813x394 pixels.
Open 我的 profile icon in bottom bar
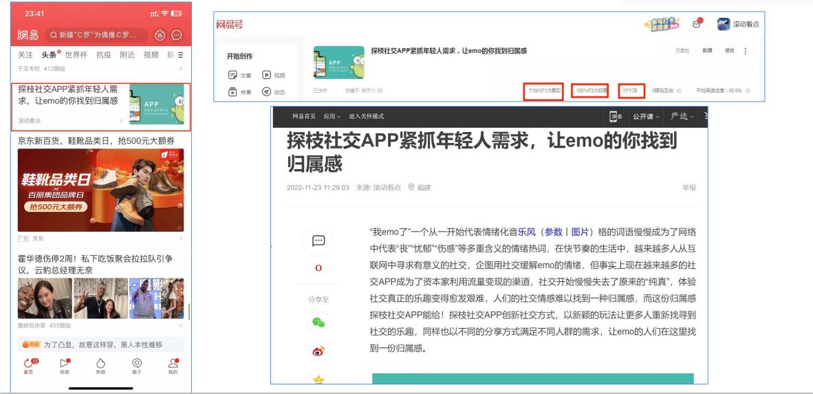pyautogui.click(x=173, y=362)
